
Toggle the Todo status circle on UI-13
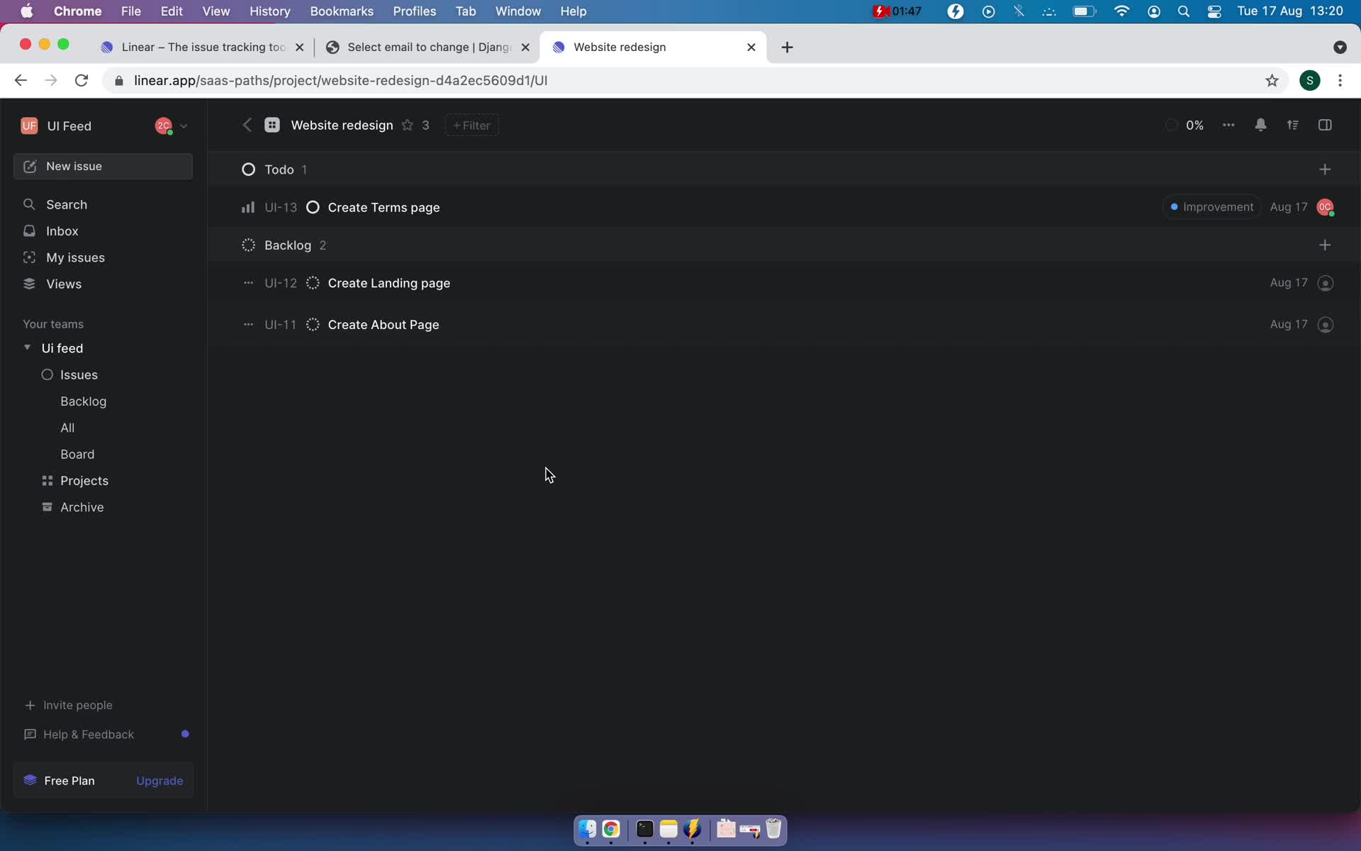click(313, 207)
